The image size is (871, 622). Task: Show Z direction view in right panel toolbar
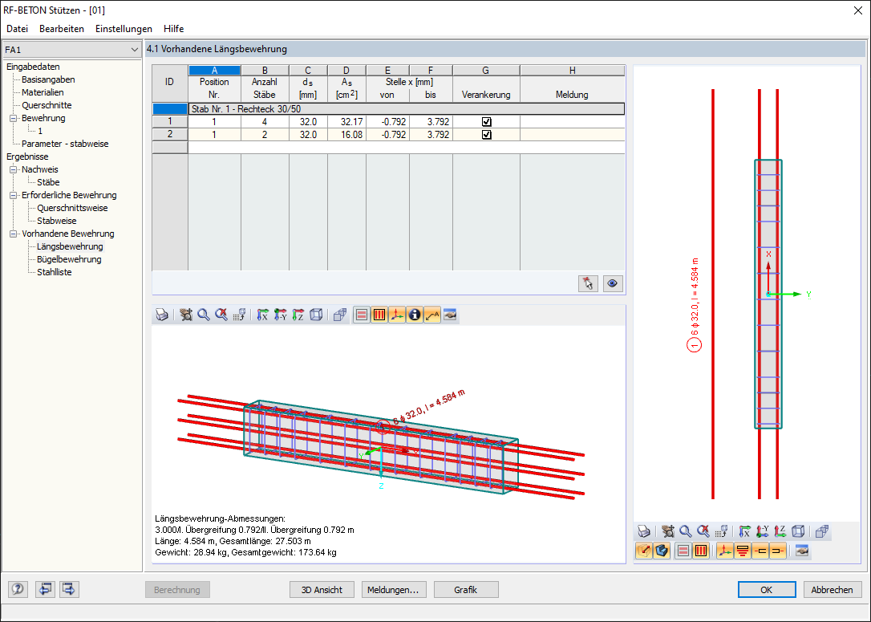tap(780, 531)
